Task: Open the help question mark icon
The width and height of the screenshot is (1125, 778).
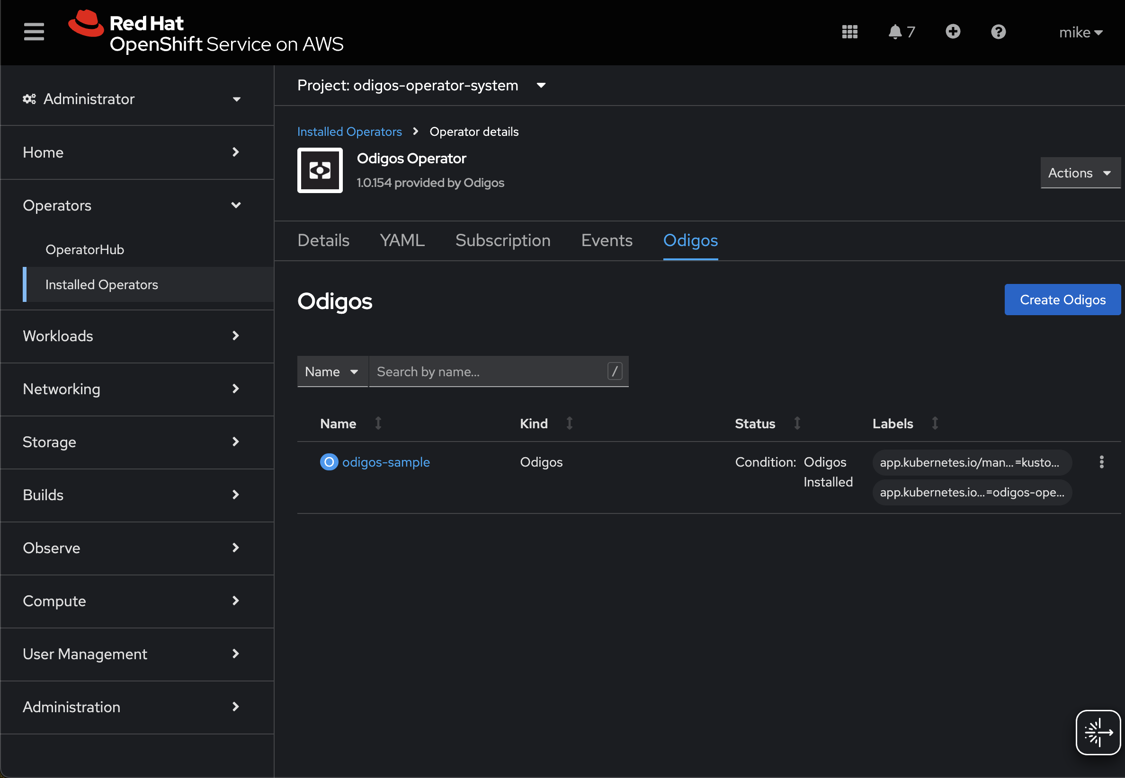Action: tap(998, 32)
